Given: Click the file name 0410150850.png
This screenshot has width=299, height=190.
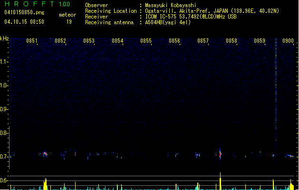Looking at the screenshot, I should [x=24, y=12].
